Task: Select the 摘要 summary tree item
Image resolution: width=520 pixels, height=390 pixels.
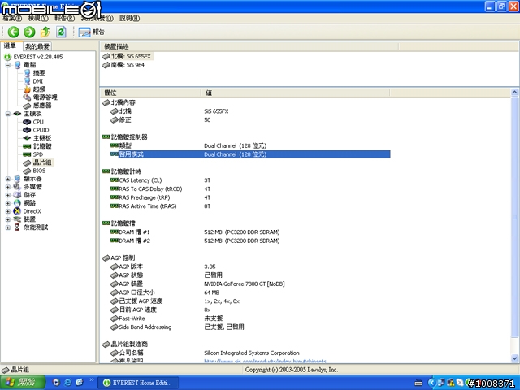Action: (39, 73)
